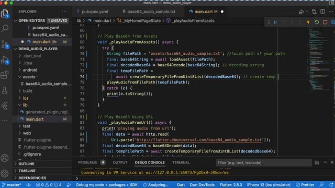335x188 pixels.
Task: Trigger Flutter hot reload (lightning bolt)
Action: [308, 22]
